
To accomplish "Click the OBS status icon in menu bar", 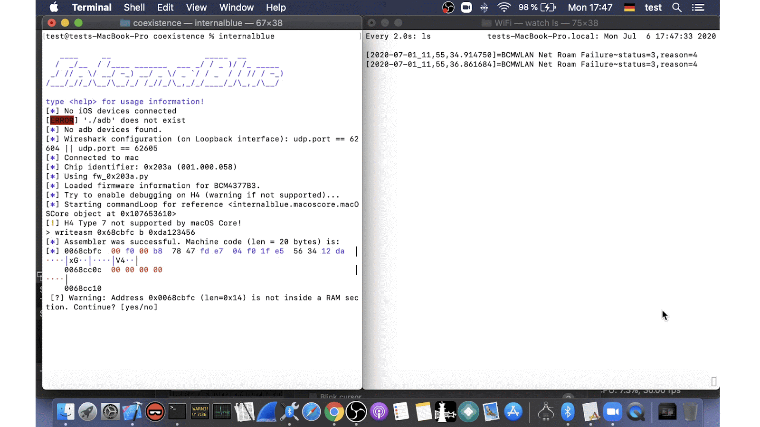I will coord(448,8).
